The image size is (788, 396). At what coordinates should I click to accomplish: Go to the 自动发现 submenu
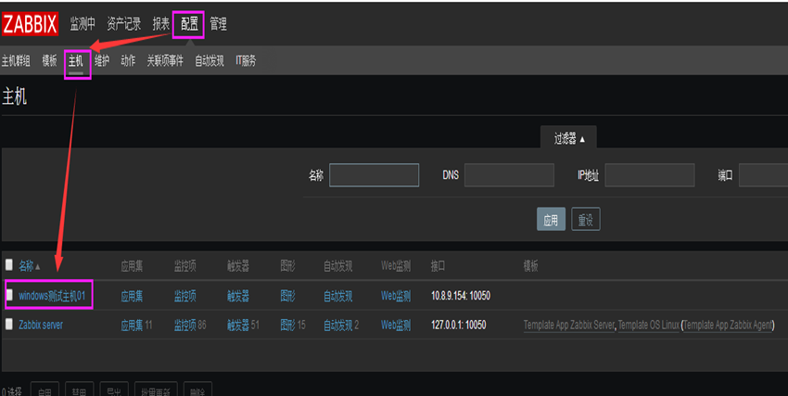pyautogui.click(x=210, y=61)
